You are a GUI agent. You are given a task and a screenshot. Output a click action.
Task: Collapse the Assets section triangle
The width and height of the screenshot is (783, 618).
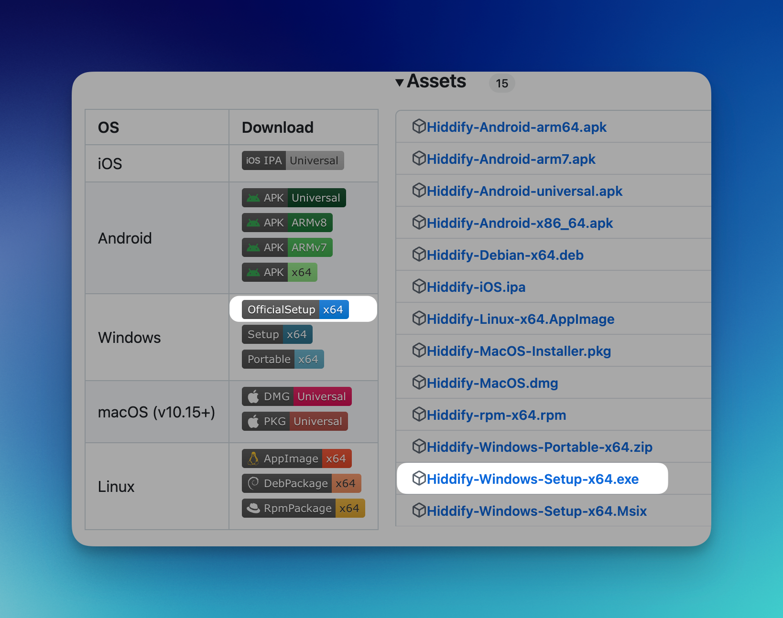pyautogui.click(x=400, y=83)
